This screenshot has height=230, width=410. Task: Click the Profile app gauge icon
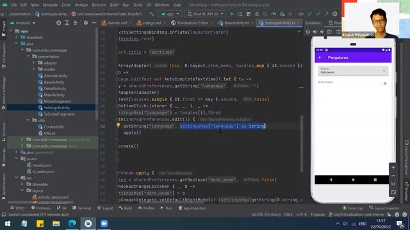point(274,14)
